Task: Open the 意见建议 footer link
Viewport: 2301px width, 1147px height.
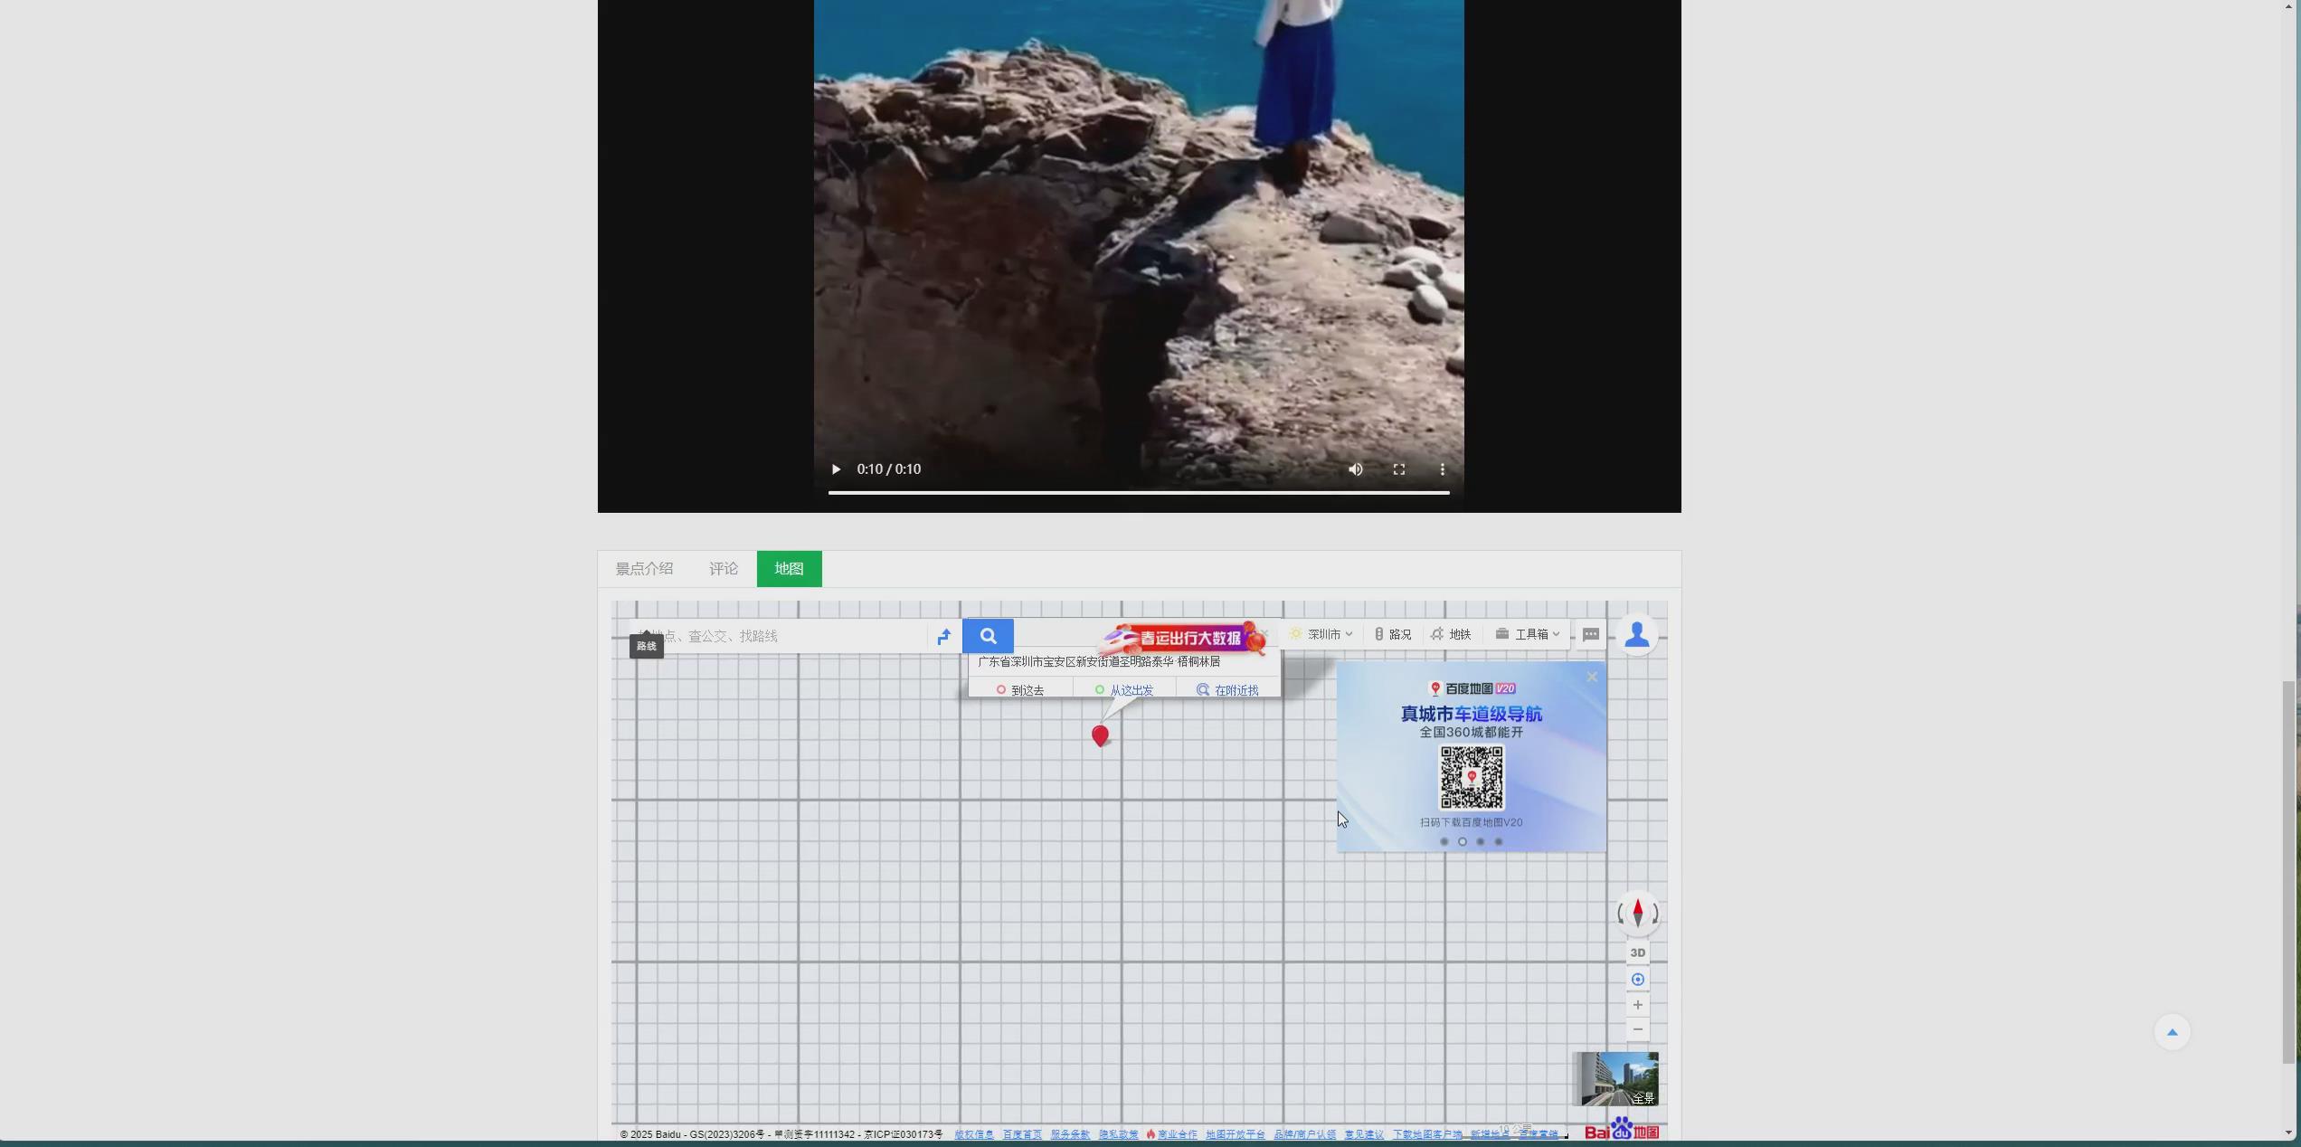Action: [x=1364, y=1134]
